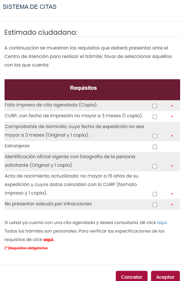
Task: Click the Requisitos obligatorios red note
Action: point(26,248)
